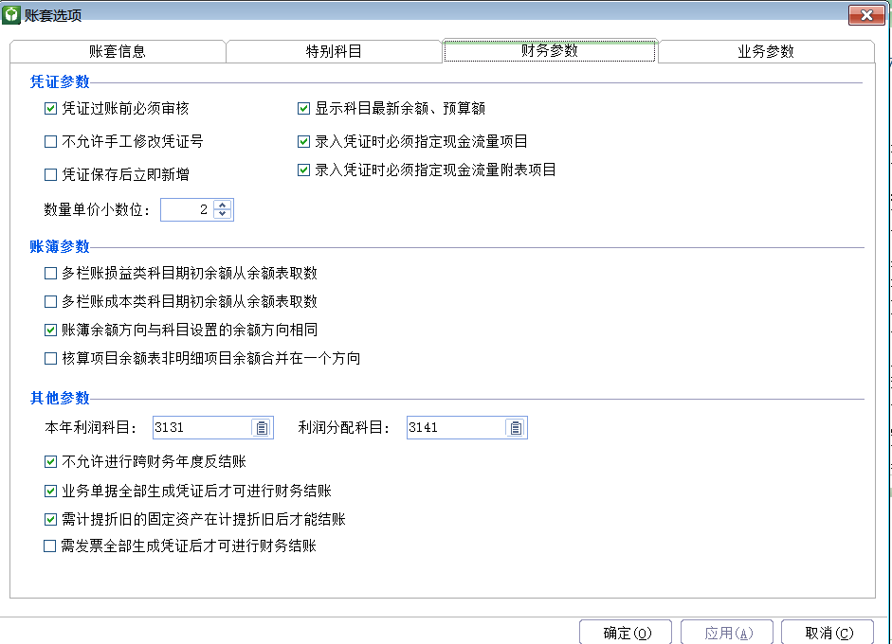Switch to the 账套信息 tab

[x=117, y=51]
